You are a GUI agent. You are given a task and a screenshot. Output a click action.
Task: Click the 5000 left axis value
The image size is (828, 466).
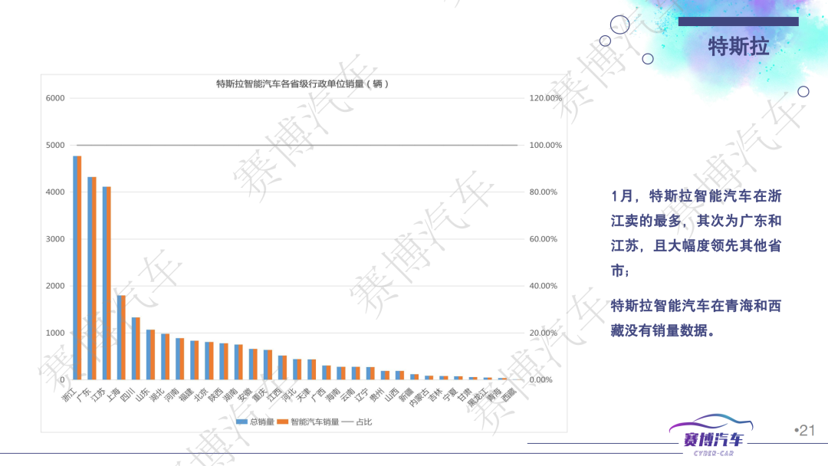click(55, 145)
